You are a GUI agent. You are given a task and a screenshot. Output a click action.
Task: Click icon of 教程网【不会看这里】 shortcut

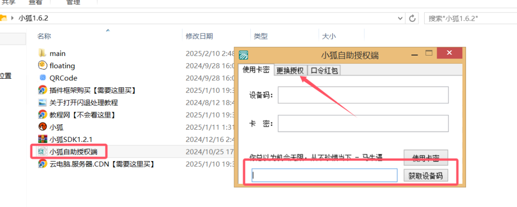(x=42, y=115)
